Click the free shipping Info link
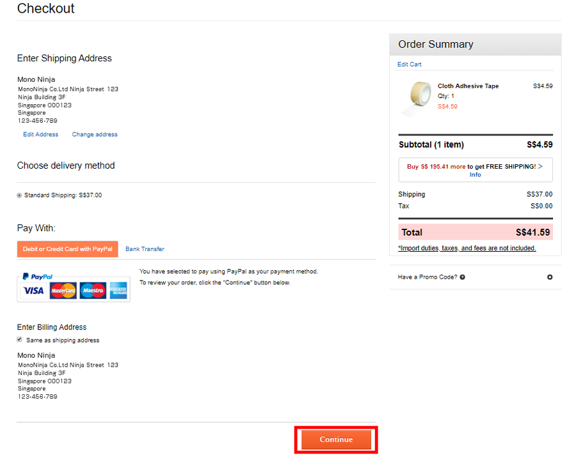This screenshot has height=460, width=576. pos(475,175)
